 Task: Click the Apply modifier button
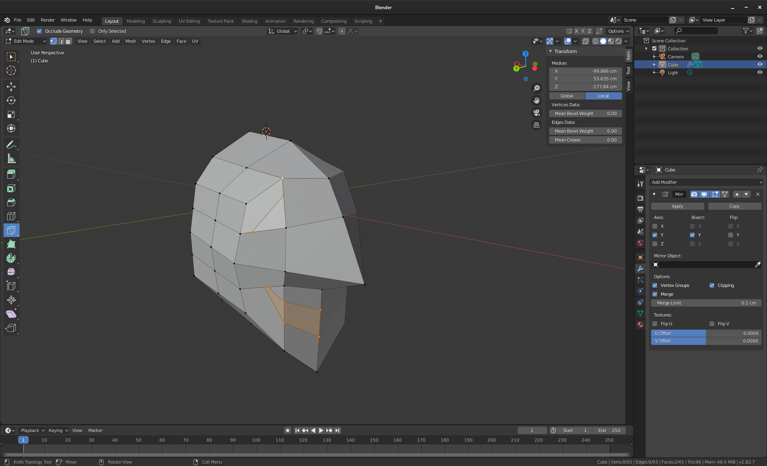click(678, 206)
